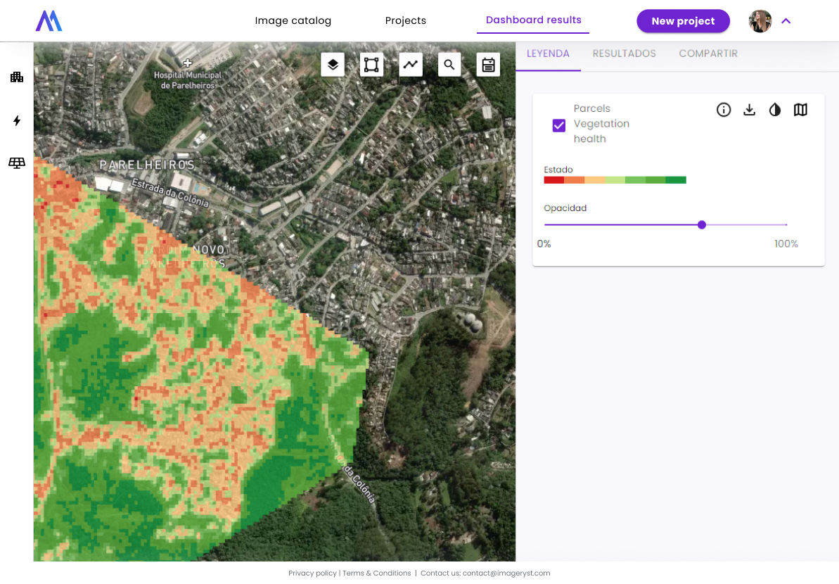Click the folded map icon in legend
Viewport: 839px width, 584px height.
(800, 110)
